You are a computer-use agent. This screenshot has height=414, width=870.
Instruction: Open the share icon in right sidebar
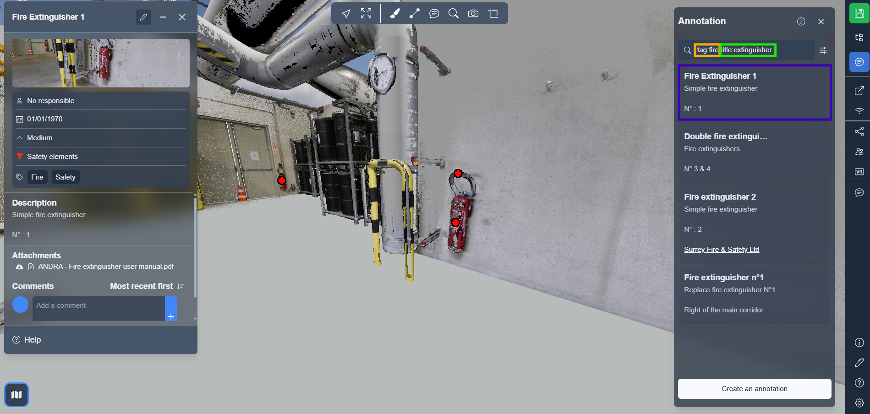[x=859, y=131]
